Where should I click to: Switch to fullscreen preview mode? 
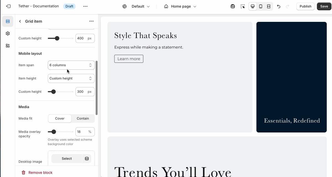pyautogui.click(x=269, y=6)
